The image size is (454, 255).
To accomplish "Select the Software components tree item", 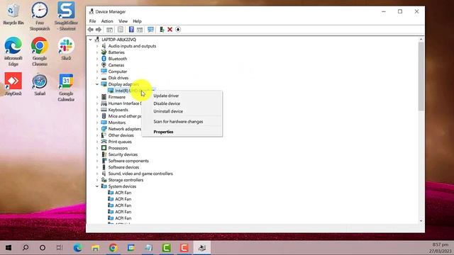I will point(128,161).
